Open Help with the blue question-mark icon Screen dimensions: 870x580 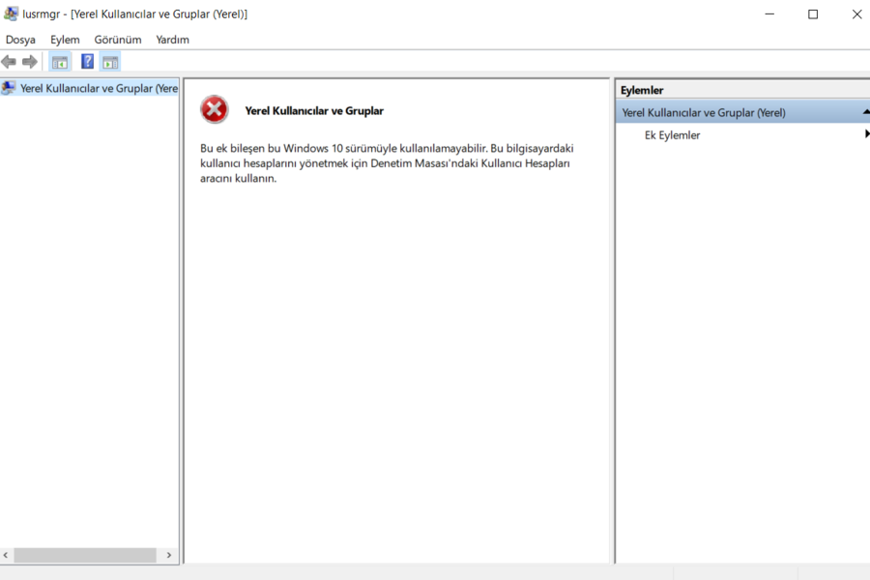[87, 62]
